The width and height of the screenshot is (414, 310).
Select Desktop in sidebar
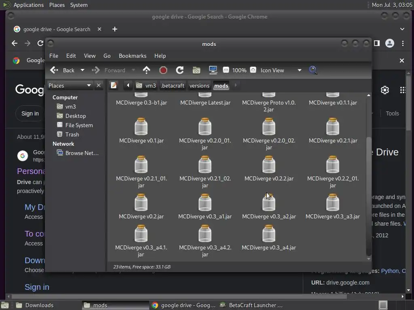(71, 116)
